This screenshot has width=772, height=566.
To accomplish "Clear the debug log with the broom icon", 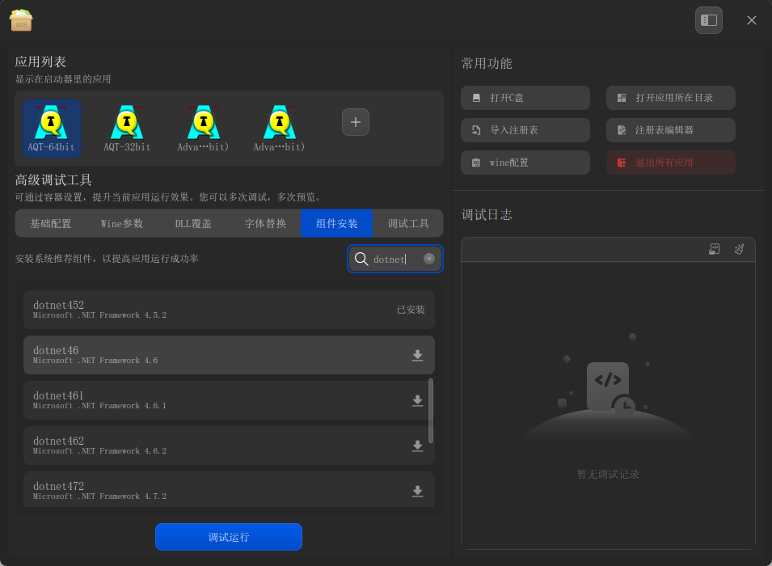I will pyautogui.click(x=739, y=249).
